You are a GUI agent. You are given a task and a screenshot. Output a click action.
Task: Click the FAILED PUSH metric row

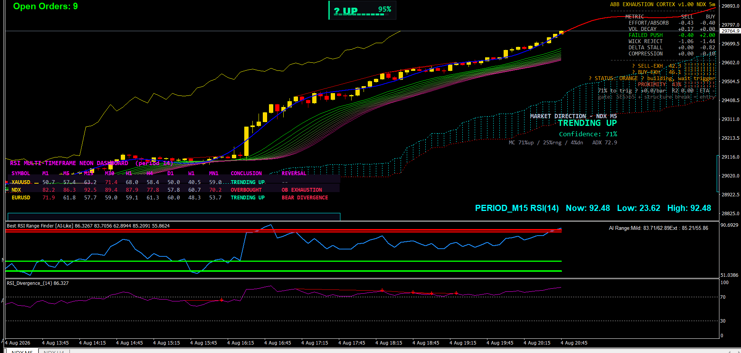tap(672, 35)
